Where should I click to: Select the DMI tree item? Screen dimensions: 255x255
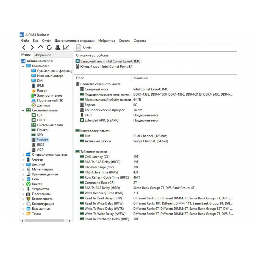pyautogui.click(x=40, y=81)
